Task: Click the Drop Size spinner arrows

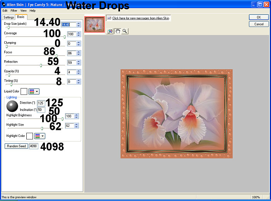Action: pyautogui.click(x=79, y=24)
